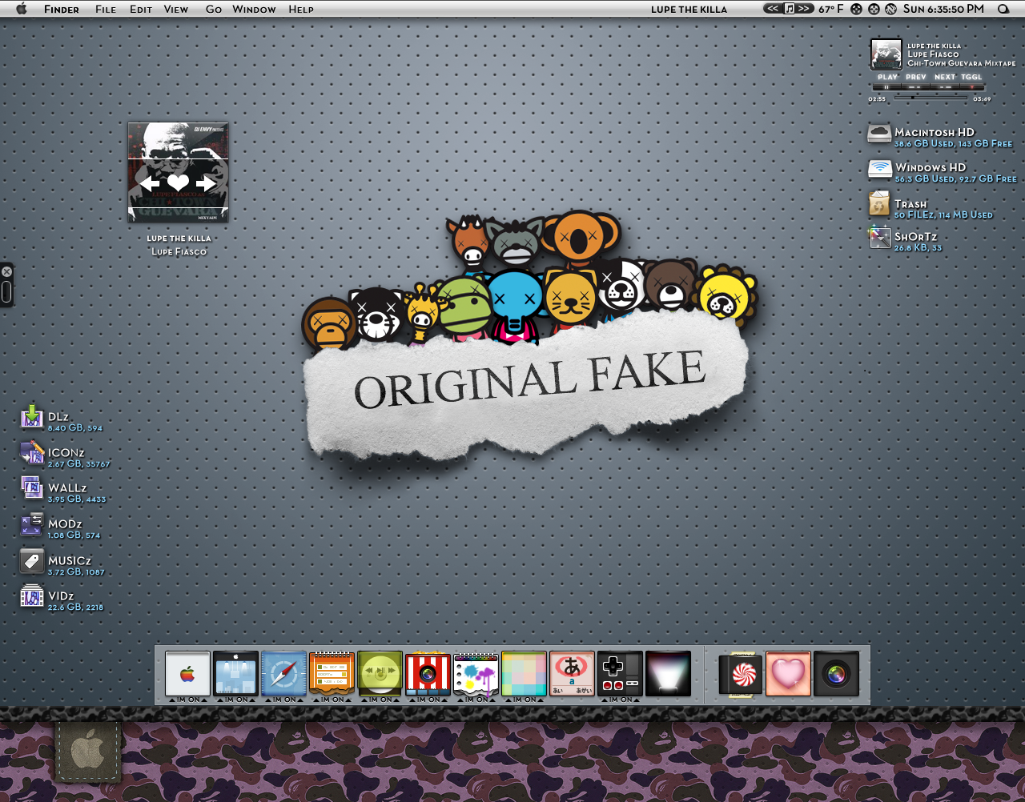Click the "Lupe Fiasco" caption under the cover
The height and width of the screenshot is (802, 1025).
click(179, 251)
